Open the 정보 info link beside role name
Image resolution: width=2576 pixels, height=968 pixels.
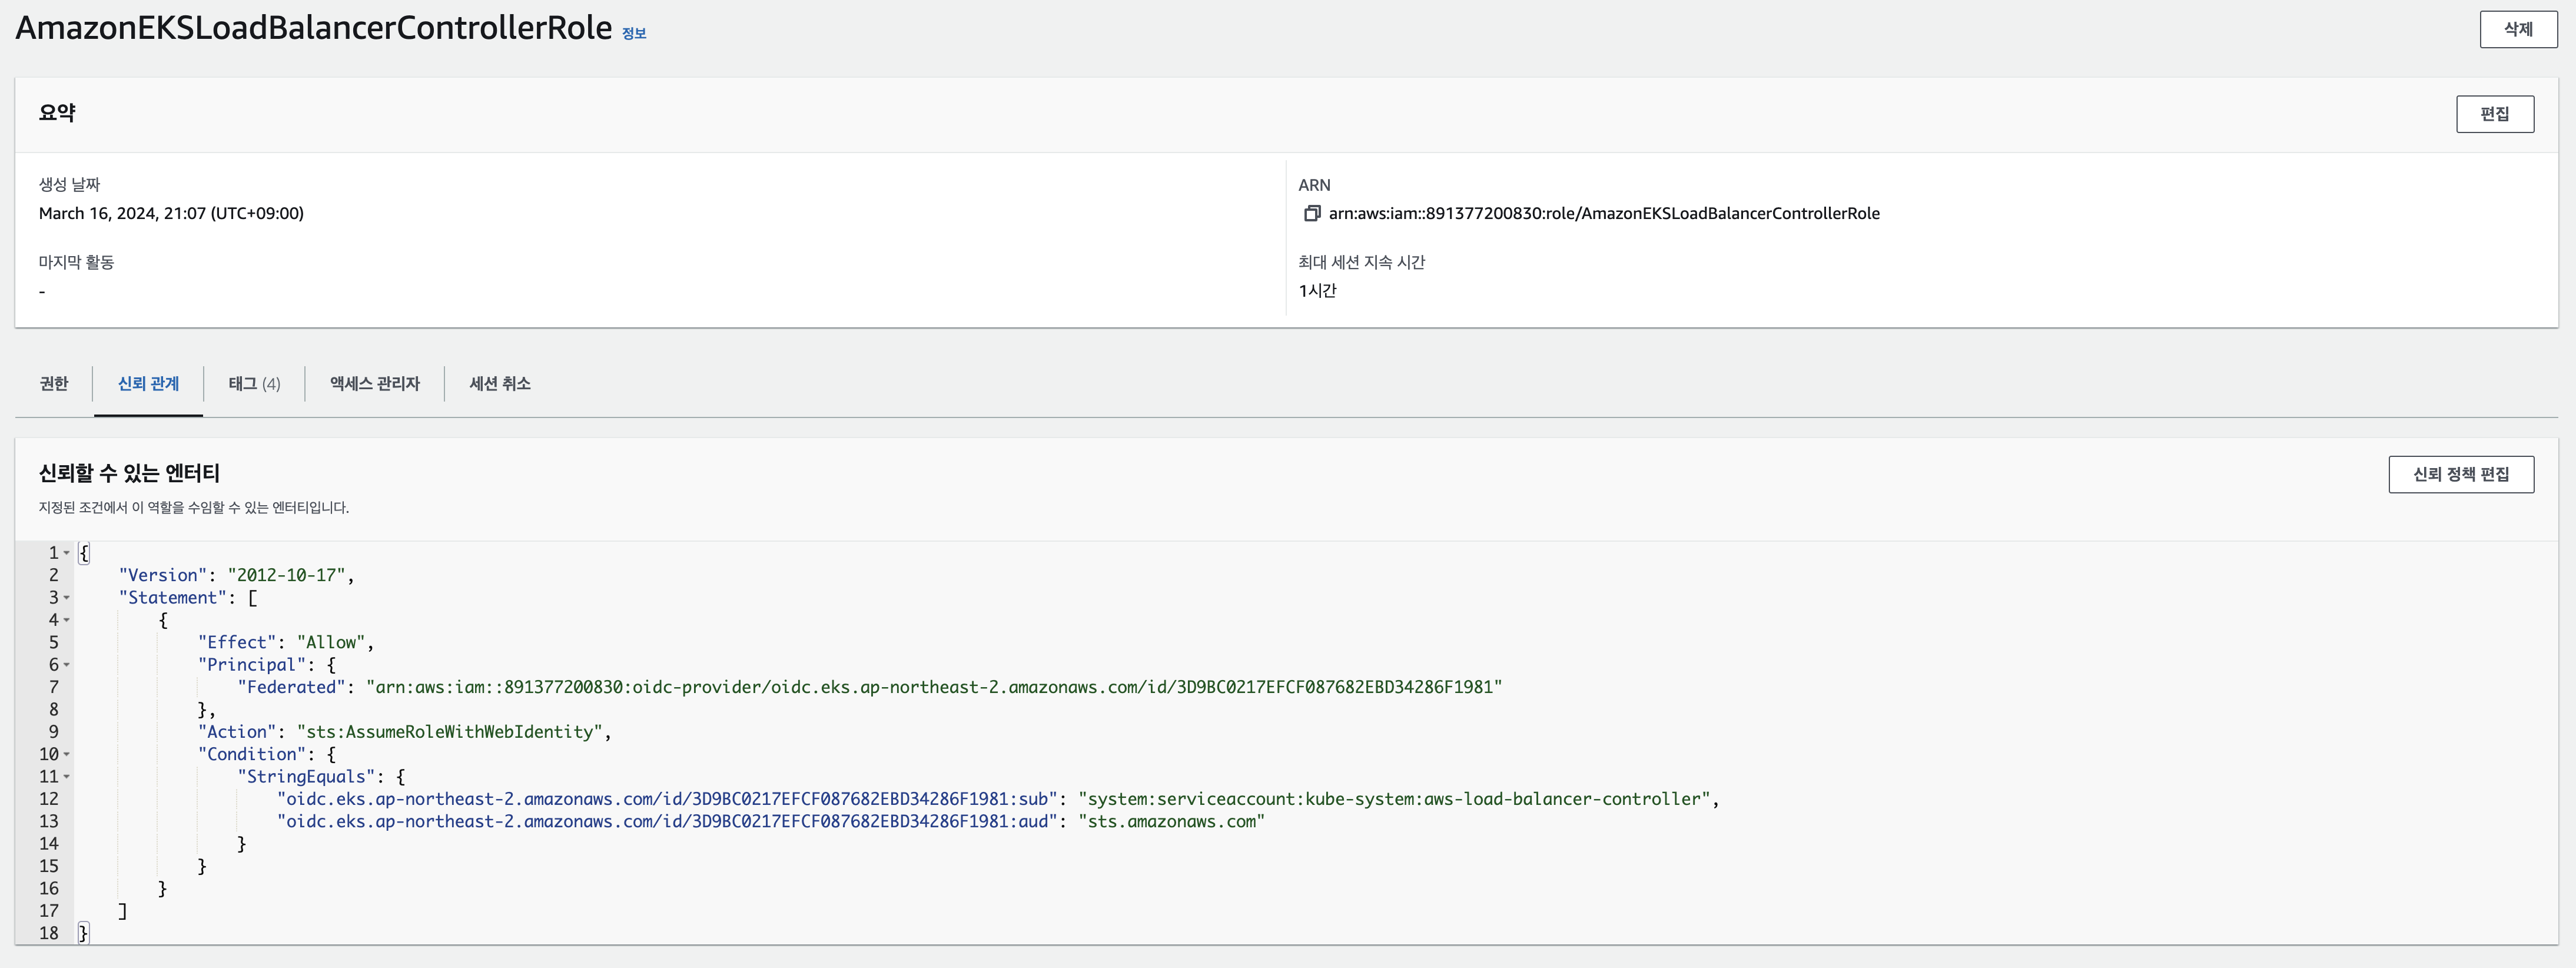[x=634, y=33]
